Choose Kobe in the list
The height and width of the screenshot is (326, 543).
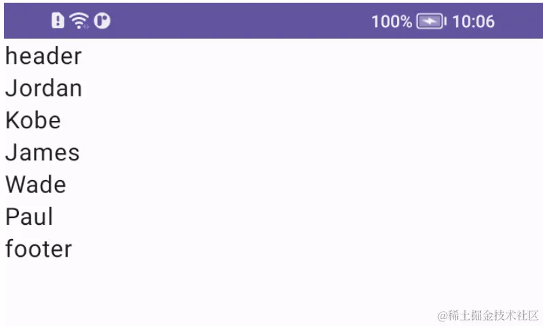[271, 120]
